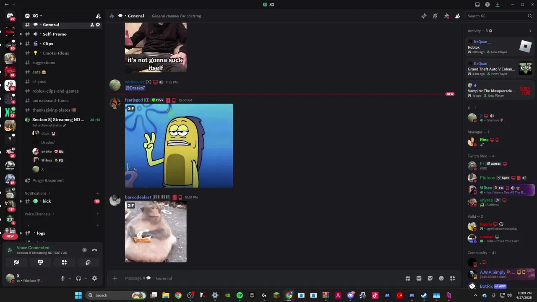Viewport: 537px width, 302px height.
Task: Toggle noise suppression waveform icon
Action: pyautogui.click(x=84, y=250)
